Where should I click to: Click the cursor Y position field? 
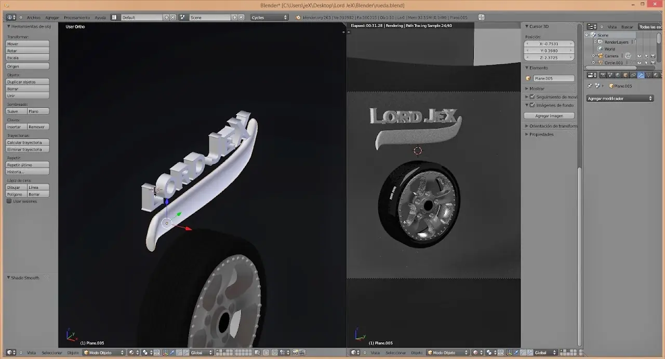click(549, 51)
